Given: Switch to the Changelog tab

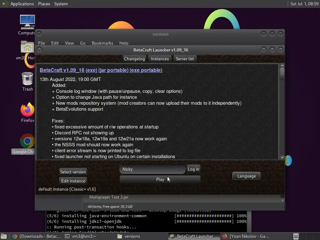Looking at the screenshot, I should tap(134, 59).
